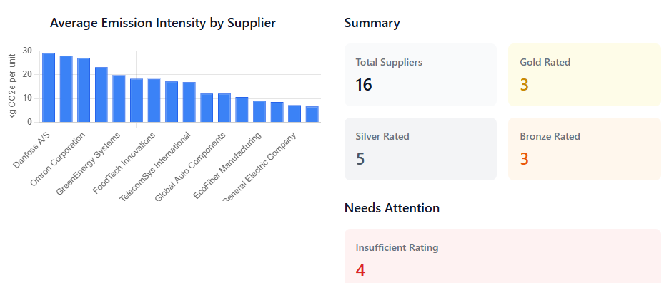Click the General Electric Company label
This screenshot has height=283, width=664.
click(259, 166)
